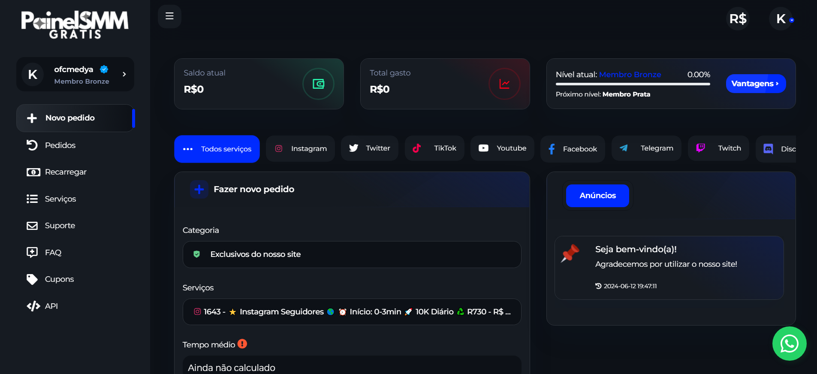Click the Vantagens button
This screenshot has height=374, width=817.
(756, 84)
